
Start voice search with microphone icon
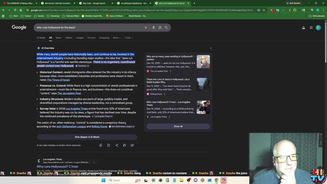[154, 28]
